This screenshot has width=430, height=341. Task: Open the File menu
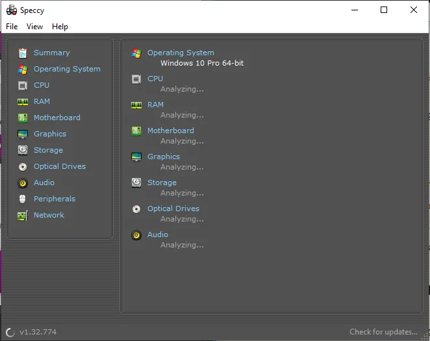point(12,27)
